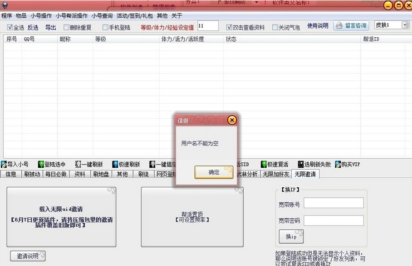Open the 程序 menu
The width and height of the screenshot is (412, 266).
(8, 15)
